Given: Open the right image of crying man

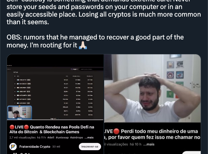Looking at the screenshot, I should (152, 88).
